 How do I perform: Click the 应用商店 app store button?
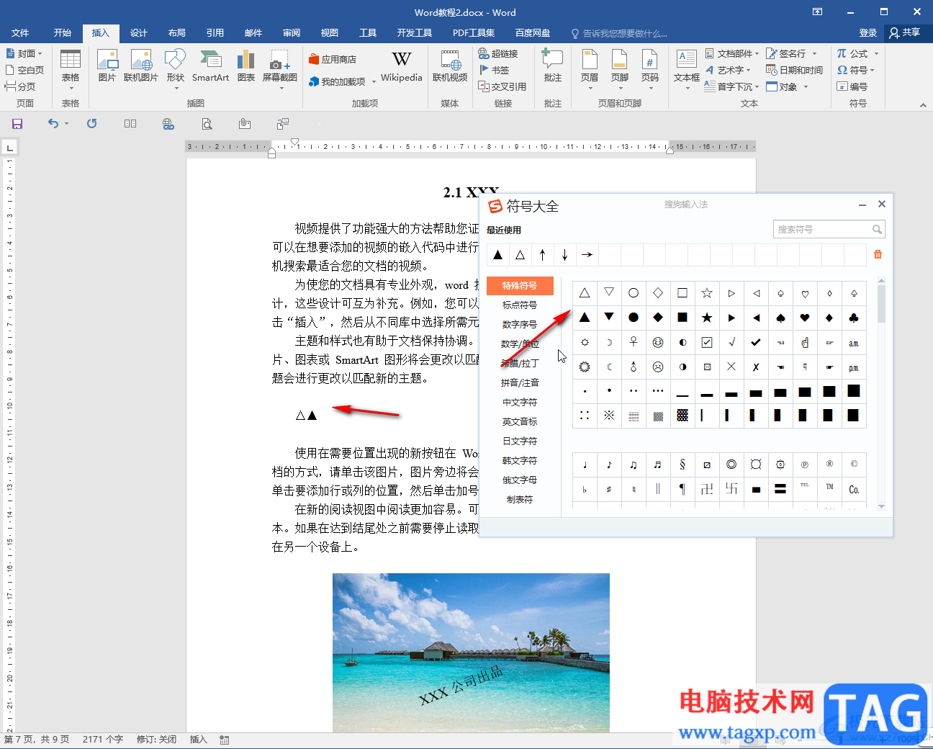coord(333,59)
